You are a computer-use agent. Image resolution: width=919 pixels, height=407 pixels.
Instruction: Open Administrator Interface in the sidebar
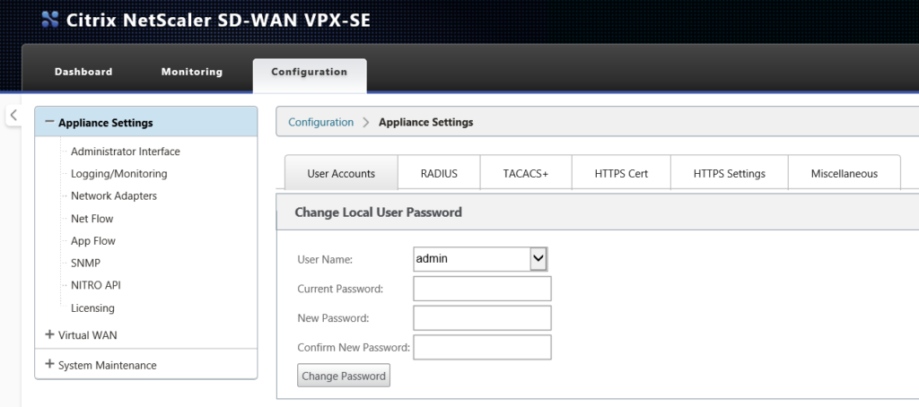[x=126, y=152]
